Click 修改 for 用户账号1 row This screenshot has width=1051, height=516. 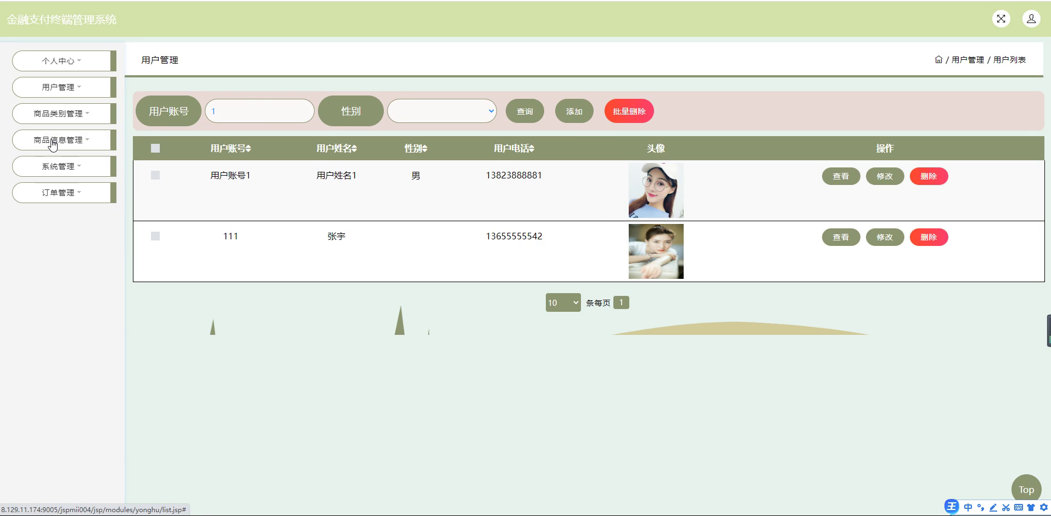pos(885,176)
